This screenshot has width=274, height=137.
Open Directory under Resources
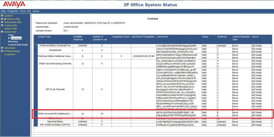pyautogui.click(x=13, y=41)
